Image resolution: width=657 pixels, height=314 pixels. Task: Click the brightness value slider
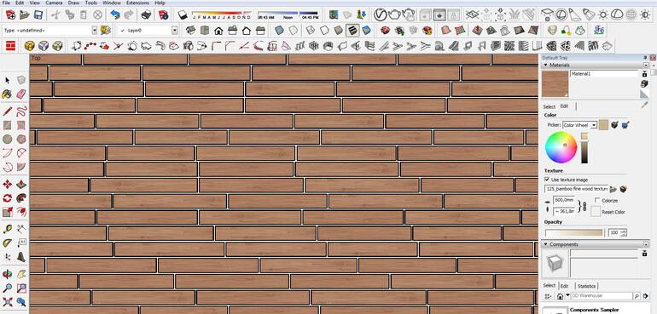(x=584, y=148)
